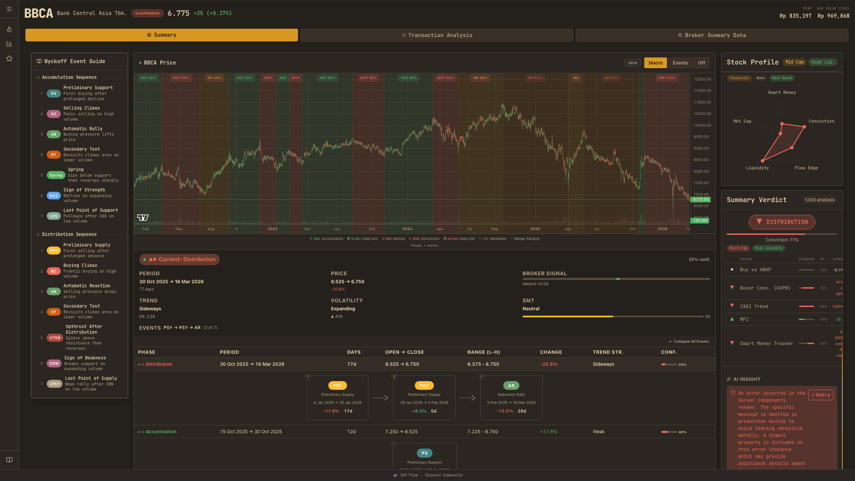855x481 pixels.
Task: Click the SMT neutral progress bar
Action: pyautogui.click(x=613, y=316)
